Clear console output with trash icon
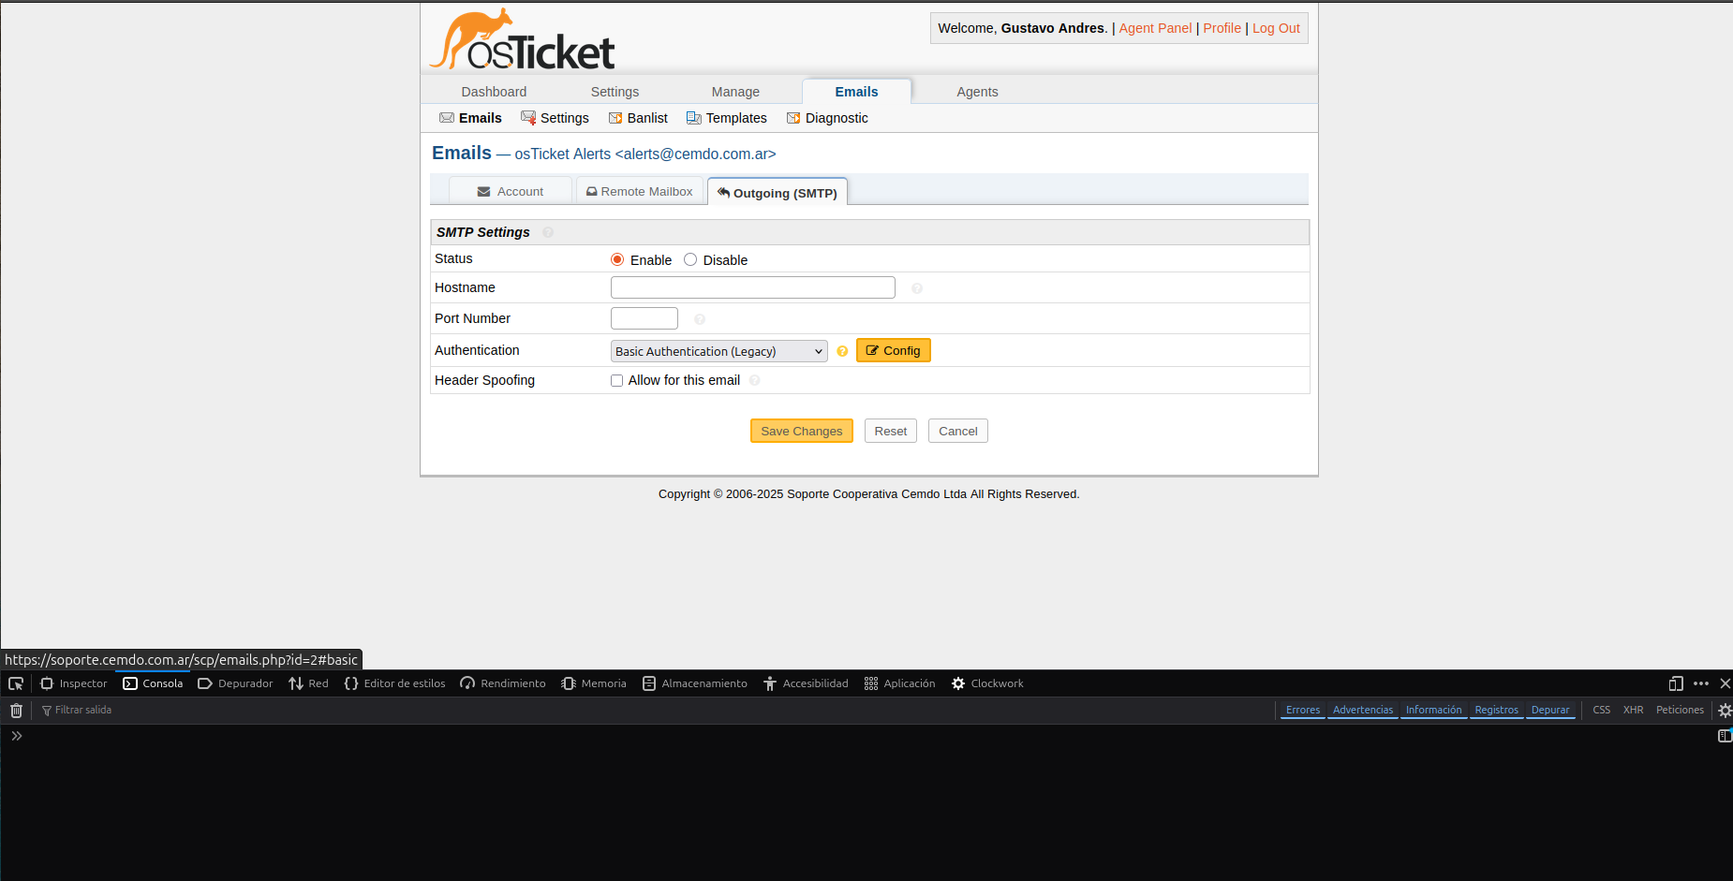 (x=16, y=711)
